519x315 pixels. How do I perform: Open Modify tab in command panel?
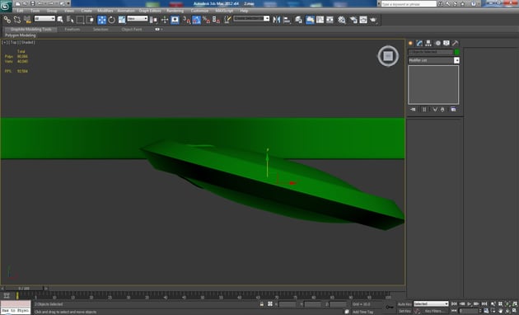[x=419, y=43]
